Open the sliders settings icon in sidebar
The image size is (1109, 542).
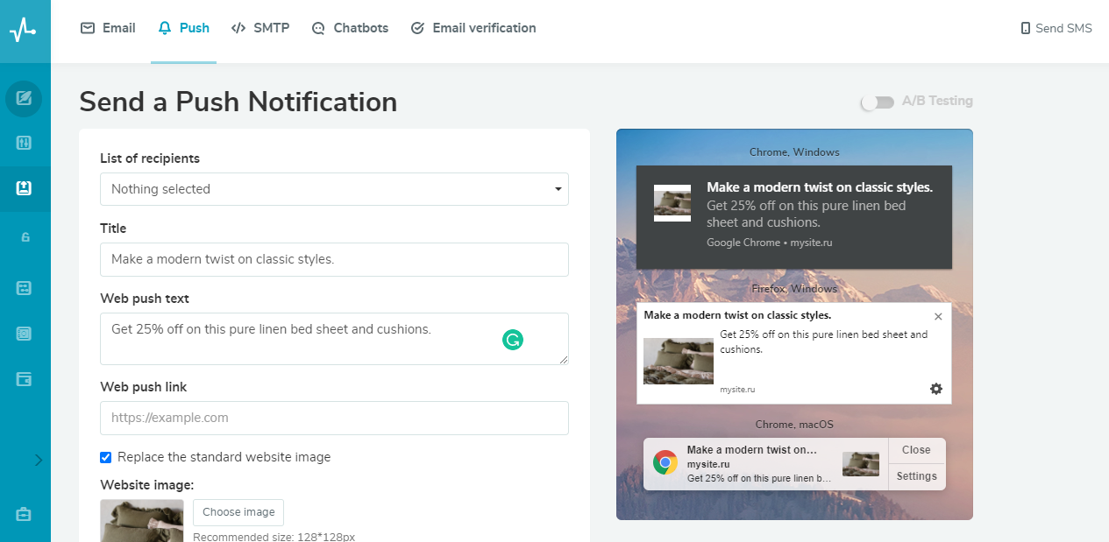point(24,143)
